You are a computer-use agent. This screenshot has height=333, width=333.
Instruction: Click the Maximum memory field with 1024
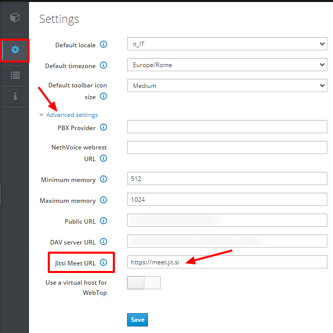click(x=227, y=199)
